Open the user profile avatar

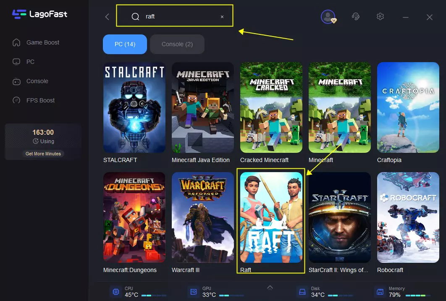pos(328,17)
